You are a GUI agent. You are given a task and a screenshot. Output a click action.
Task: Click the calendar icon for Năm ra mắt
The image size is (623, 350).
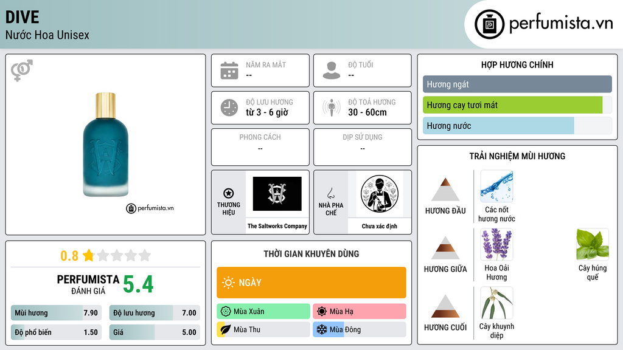tap(229, 70)
